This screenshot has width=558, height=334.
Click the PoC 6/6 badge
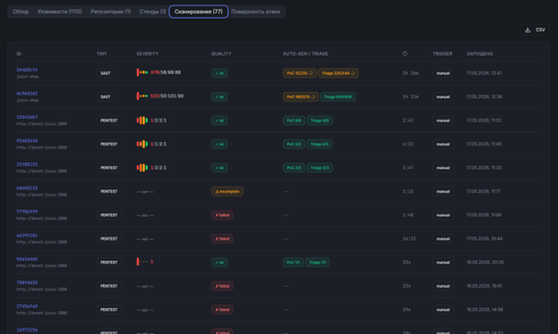tap(294, 121)
